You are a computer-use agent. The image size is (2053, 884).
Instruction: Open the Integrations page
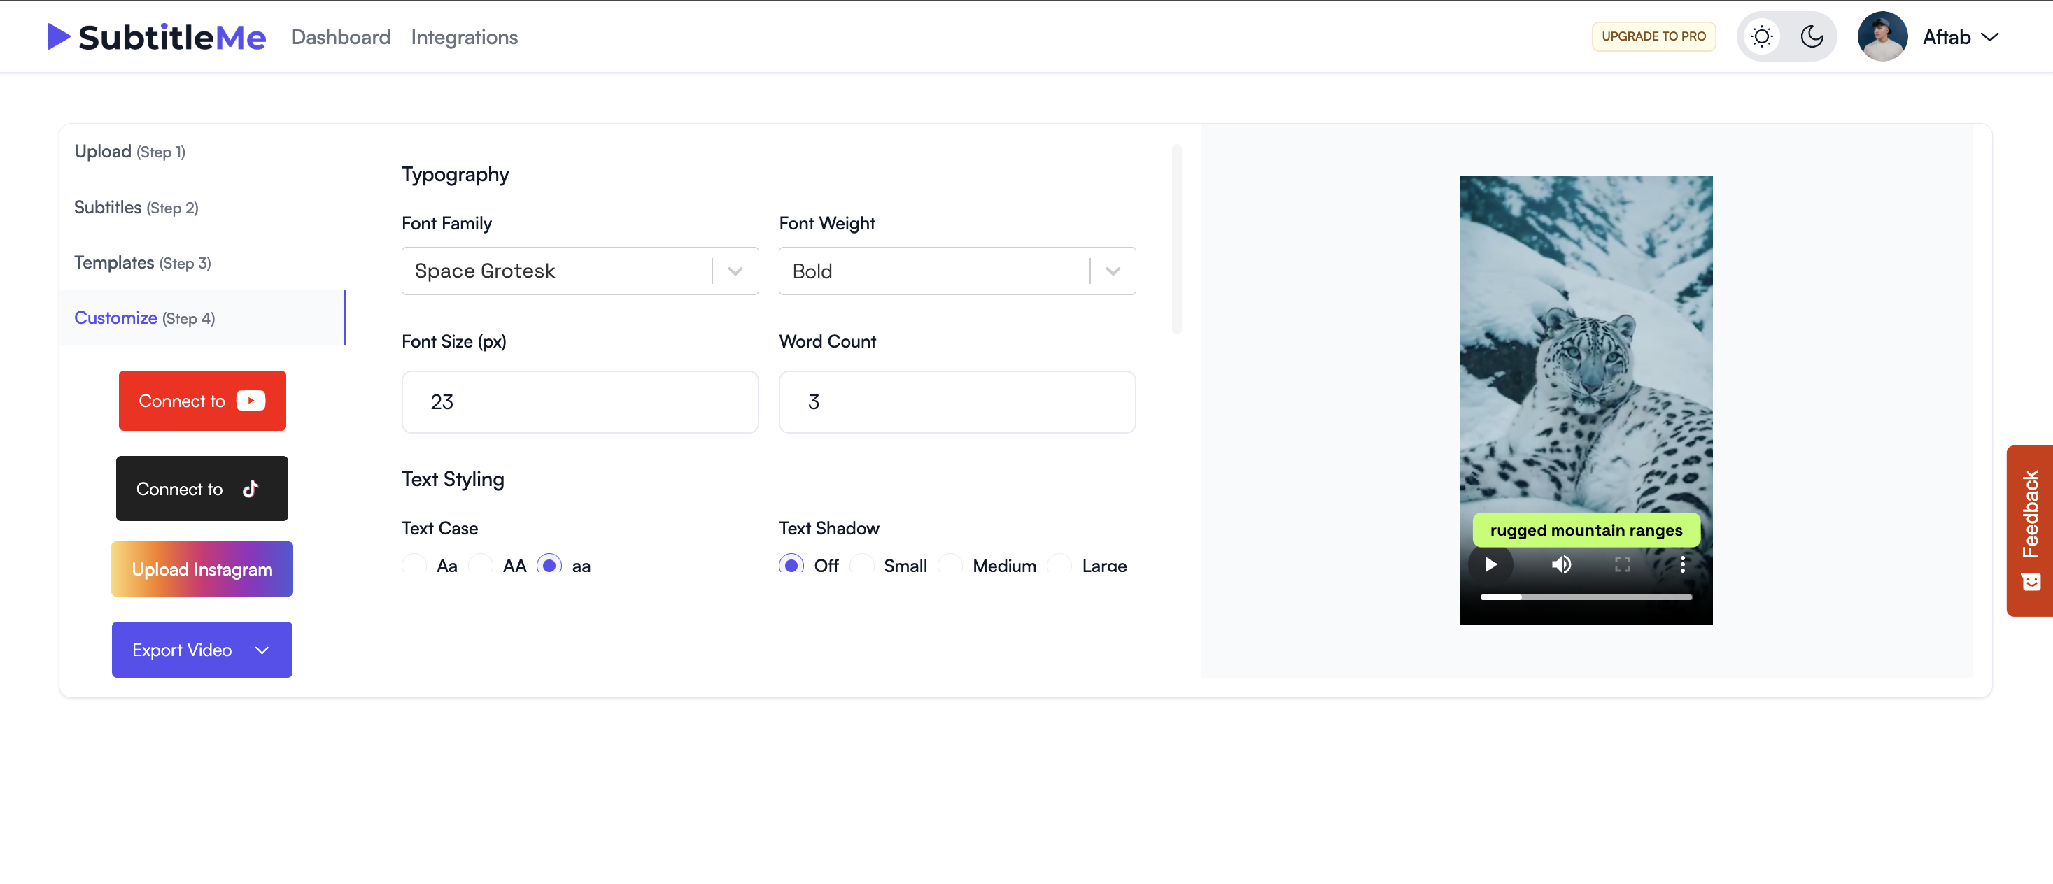pos(465,36)
